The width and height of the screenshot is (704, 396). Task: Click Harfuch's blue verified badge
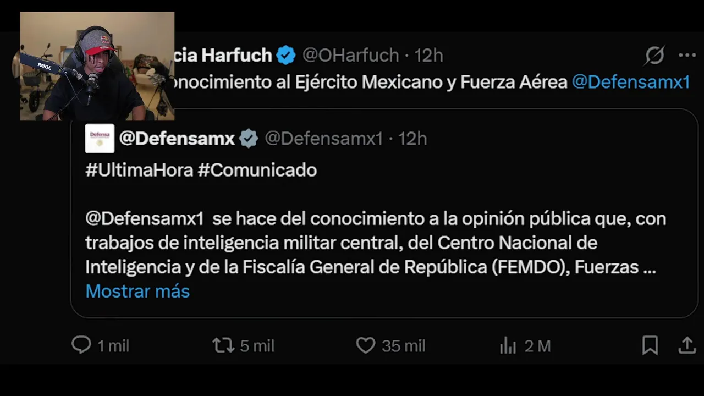(286, 55)
